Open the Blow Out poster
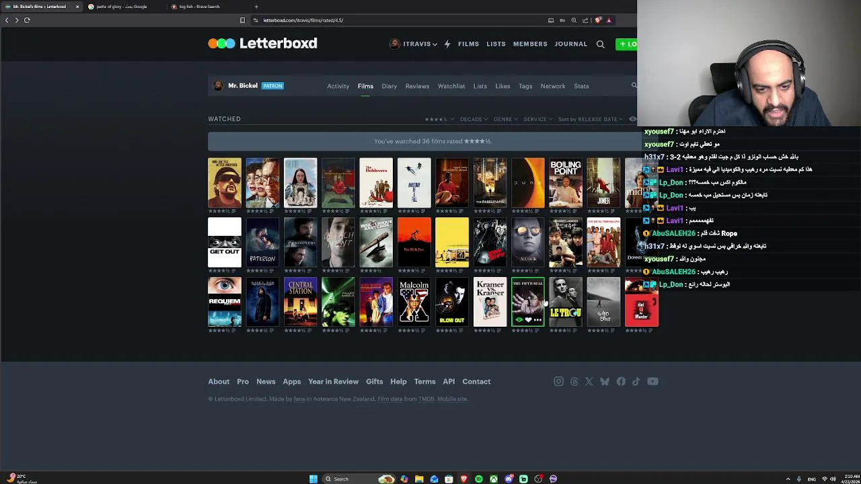The height and width of the screenshot is (484, 861). 452,302
